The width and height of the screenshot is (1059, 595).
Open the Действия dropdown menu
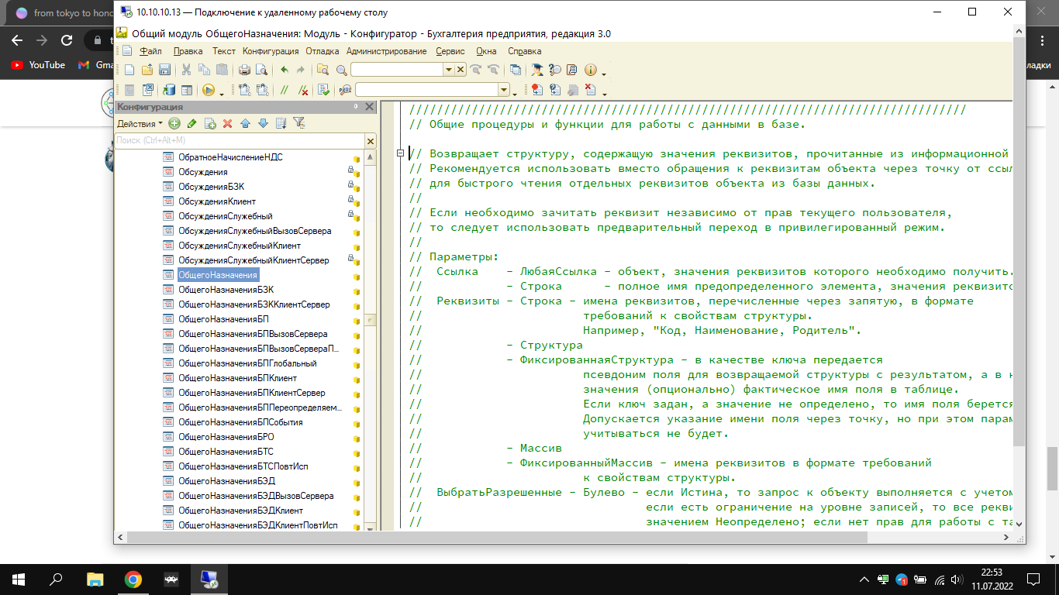(140, 123)
